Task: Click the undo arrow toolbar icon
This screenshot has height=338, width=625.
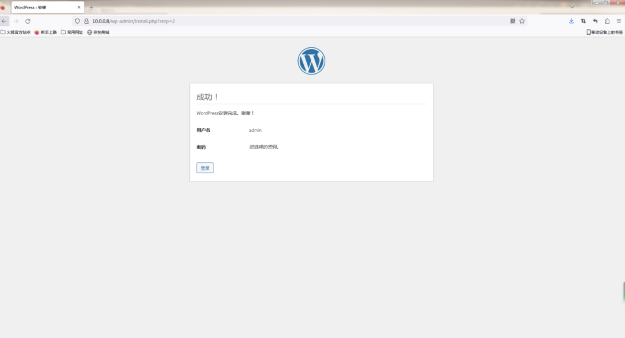Action: (595, 21)
